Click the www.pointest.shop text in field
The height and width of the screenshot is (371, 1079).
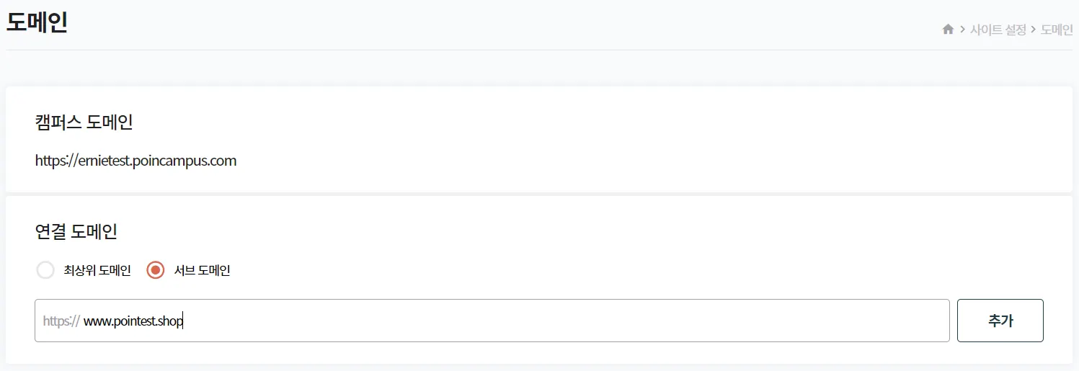pyautogui.click(x=133, y=321)
